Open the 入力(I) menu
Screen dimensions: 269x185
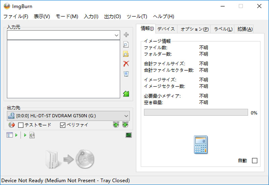click(91, 16)
